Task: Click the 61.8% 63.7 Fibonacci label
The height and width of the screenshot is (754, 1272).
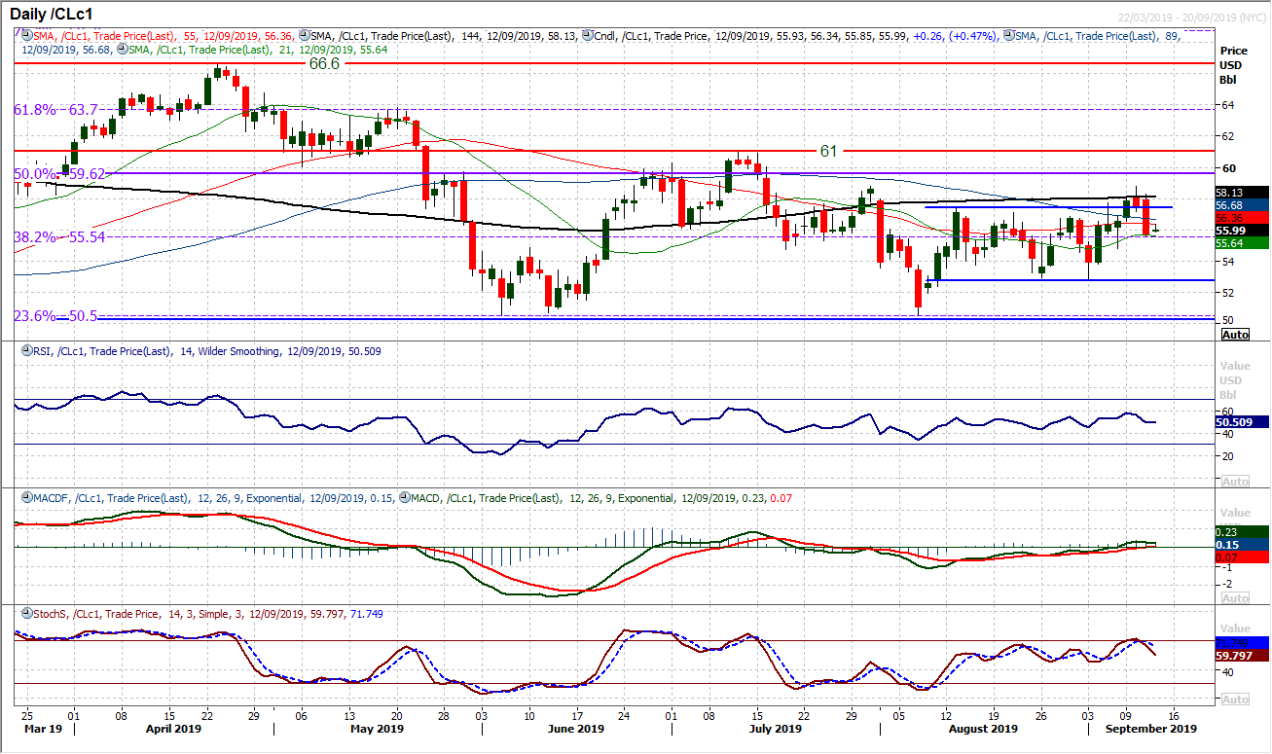Action: 55,110
